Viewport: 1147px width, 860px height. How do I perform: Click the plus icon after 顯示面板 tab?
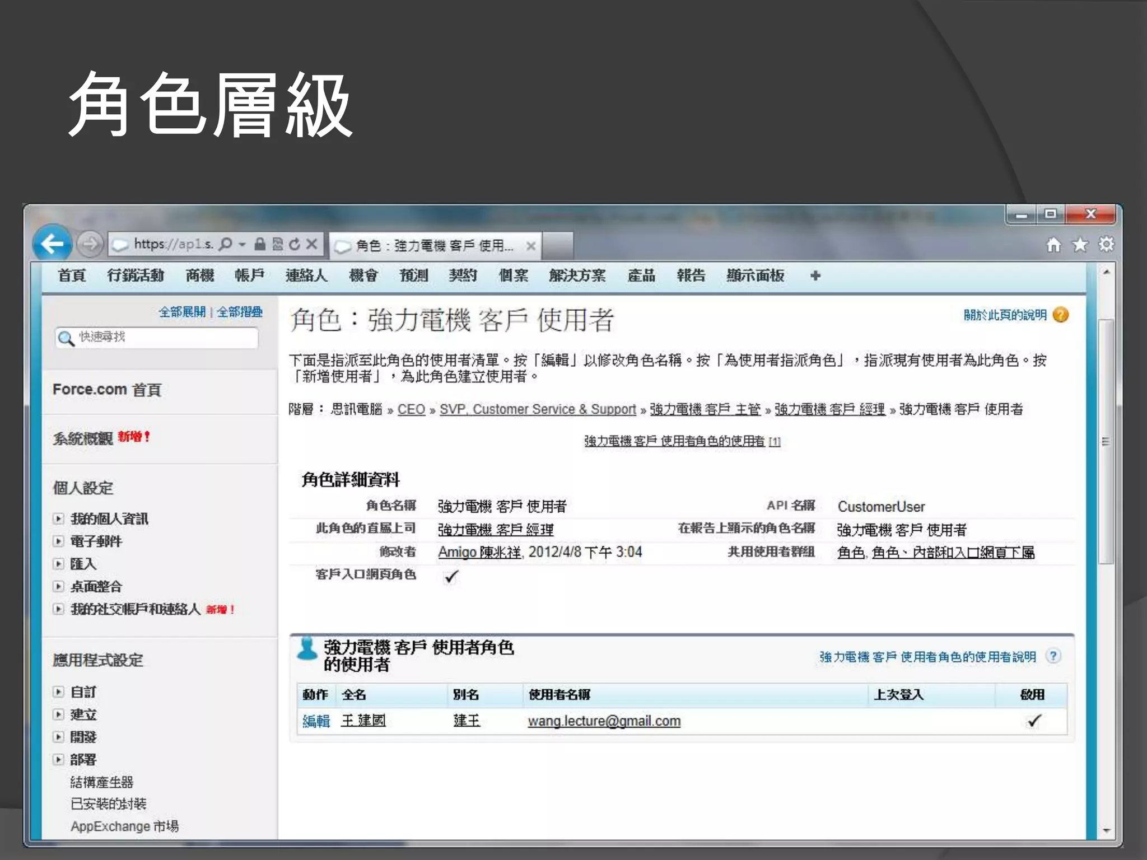pos(815,275)
